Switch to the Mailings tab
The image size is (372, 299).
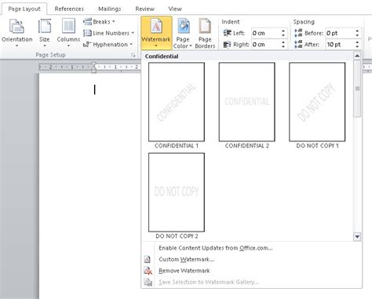[x=110, y=9]
